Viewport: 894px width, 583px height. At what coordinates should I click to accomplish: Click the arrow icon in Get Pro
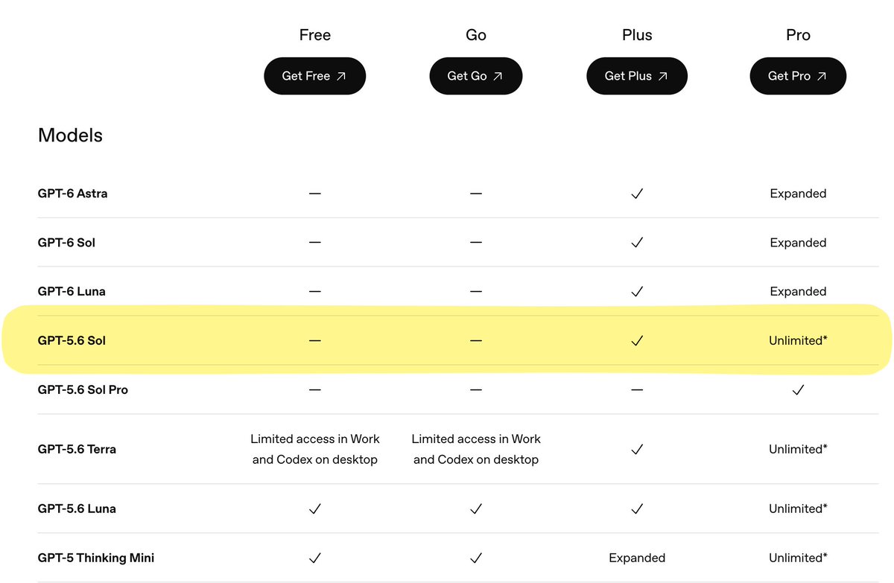pyautogui.click(x=822, y=76)
